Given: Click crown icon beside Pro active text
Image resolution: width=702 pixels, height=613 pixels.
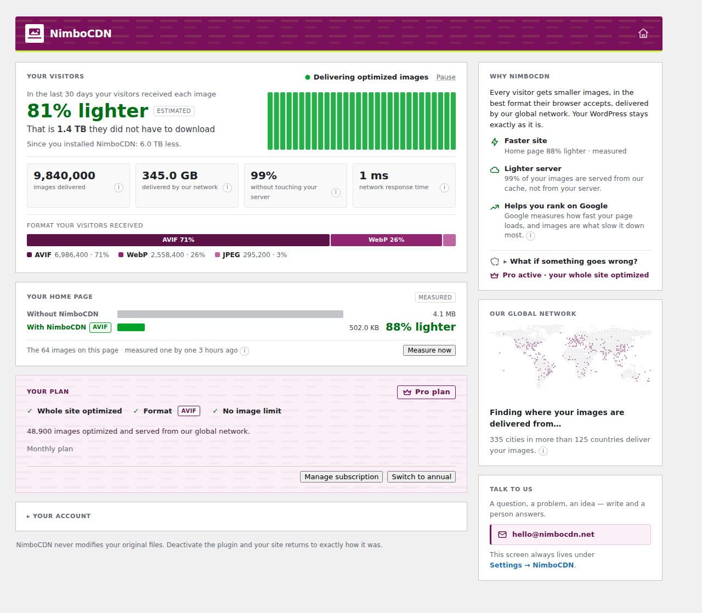Looking at the screenshot, I should click(x=494, y=275).
